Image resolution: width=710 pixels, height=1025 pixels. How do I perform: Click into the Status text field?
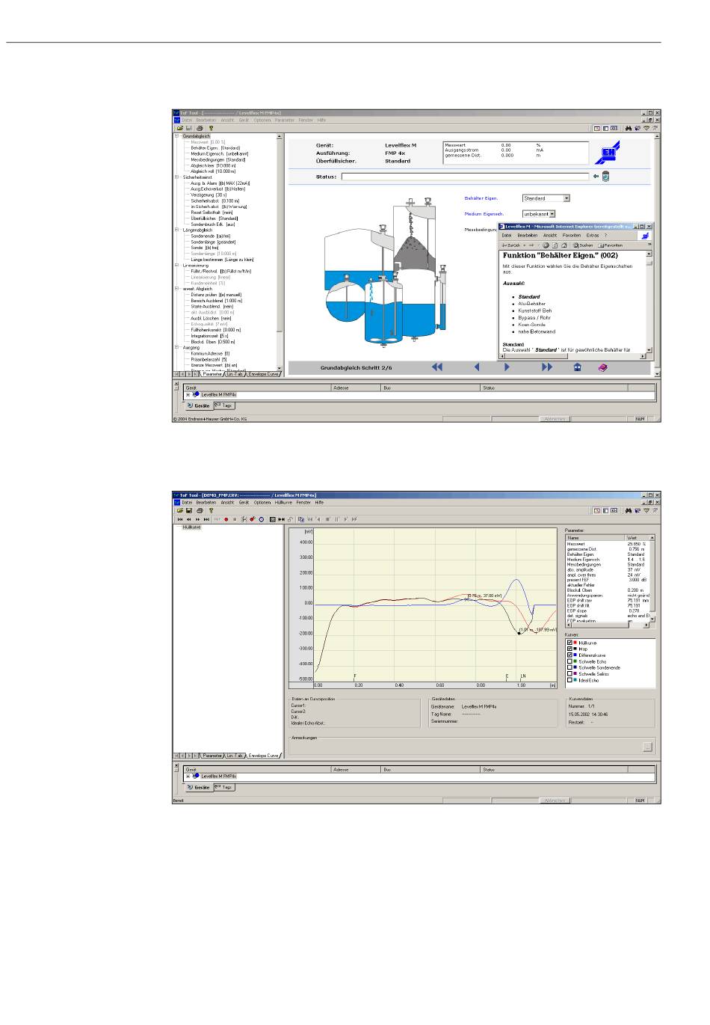466,177
